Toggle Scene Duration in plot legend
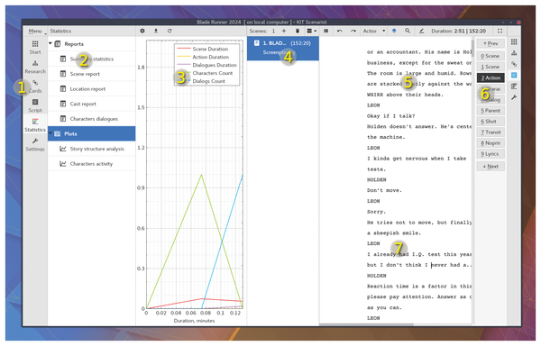This screenshot has width=541, height=346. 206,49
